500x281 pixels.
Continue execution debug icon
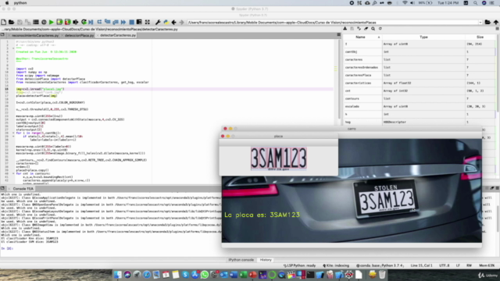pos(123,23)
